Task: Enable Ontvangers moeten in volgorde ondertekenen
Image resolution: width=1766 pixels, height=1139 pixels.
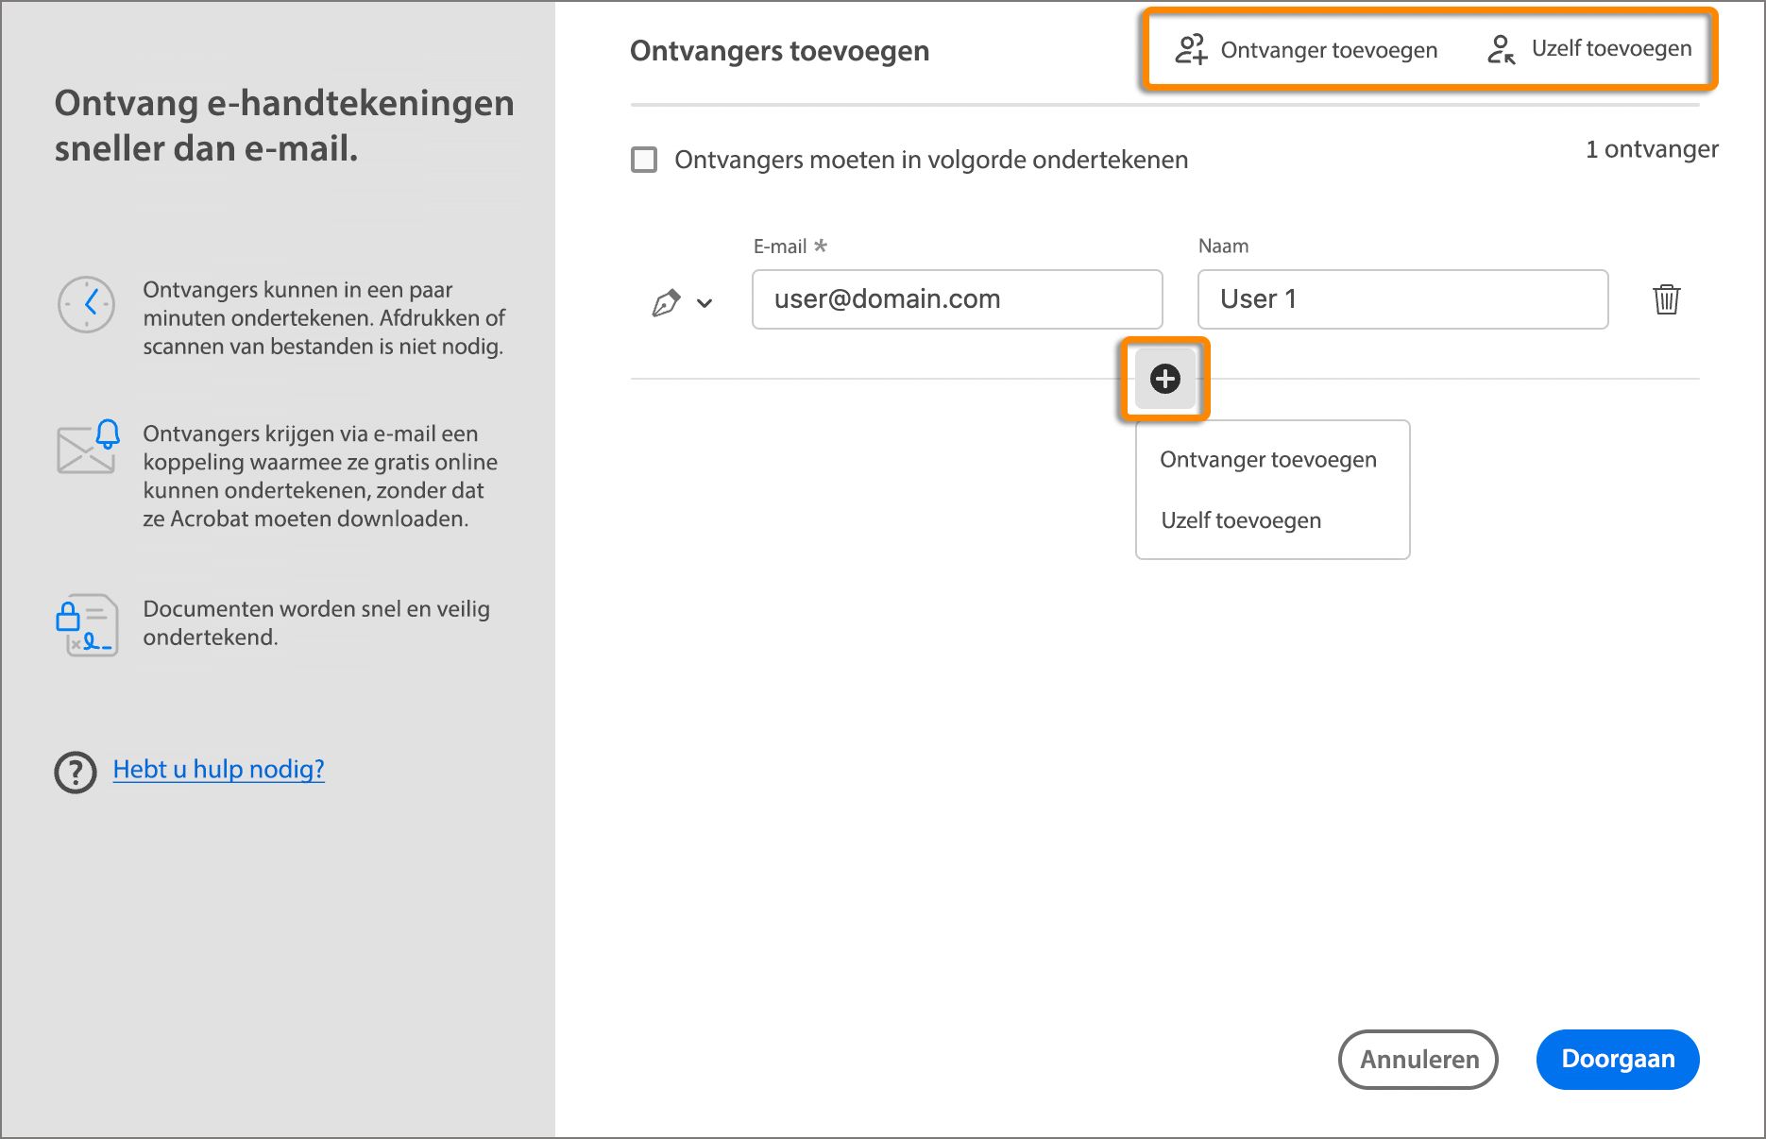Action: coord(643,160)
